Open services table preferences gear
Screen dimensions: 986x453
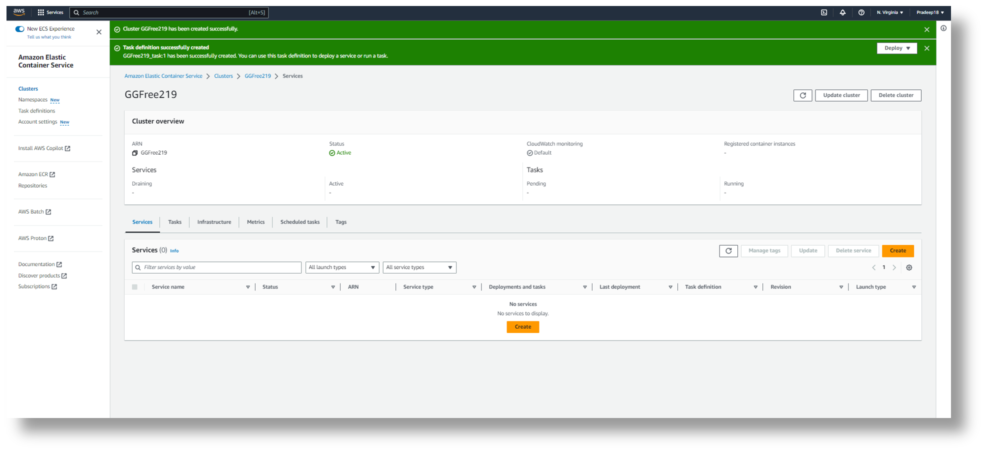tap(909, 267)
